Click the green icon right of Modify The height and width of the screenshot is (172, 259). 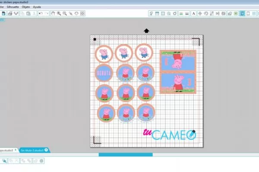point(236,13)
